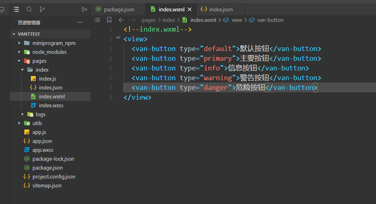This screenshot has height=204, width=376.
Task: Navigate back with the left arrow
Action: 121,20
